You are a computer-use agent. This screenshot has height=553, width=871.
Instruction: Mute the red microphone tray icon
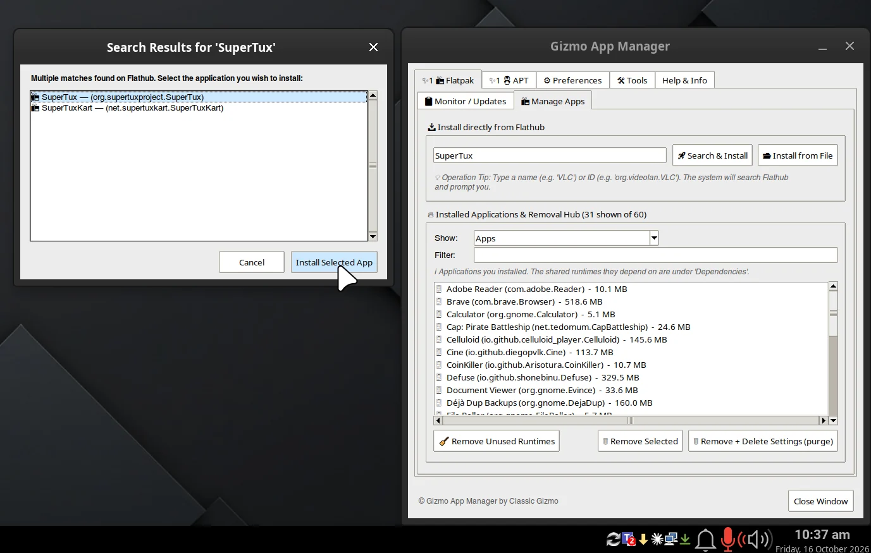tap(727, 539)
